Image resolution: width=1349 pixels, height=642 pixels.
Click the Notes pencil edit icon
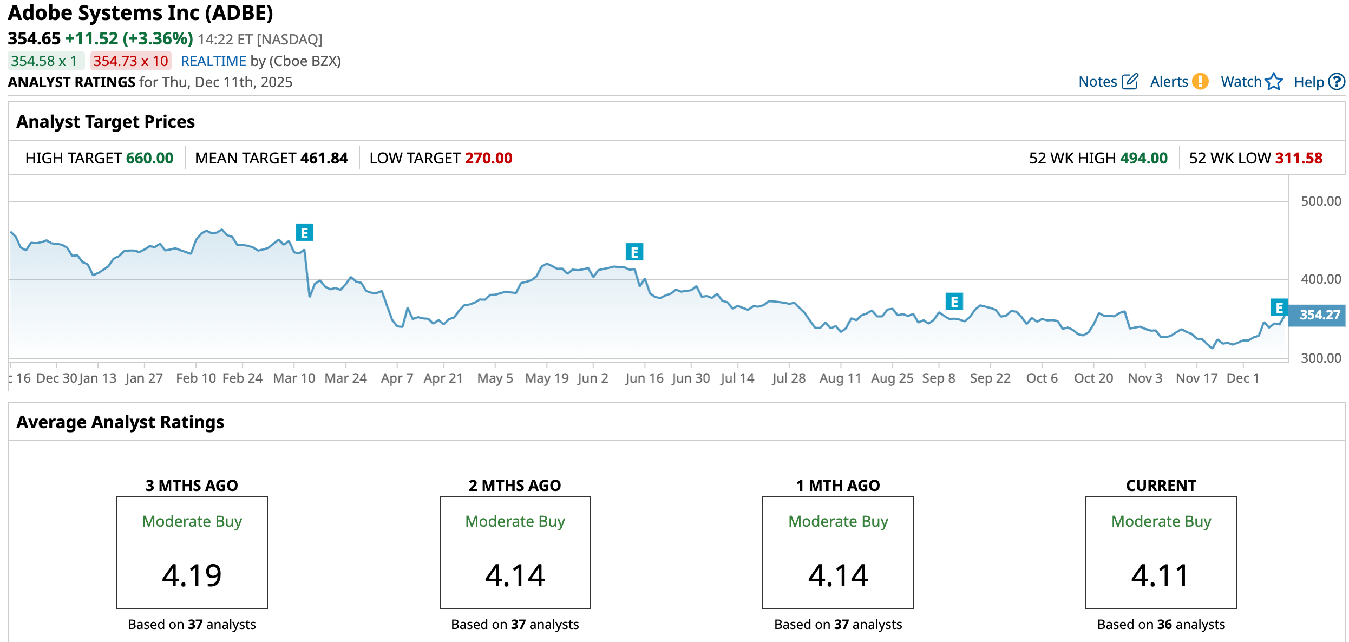coord(1130,82)
